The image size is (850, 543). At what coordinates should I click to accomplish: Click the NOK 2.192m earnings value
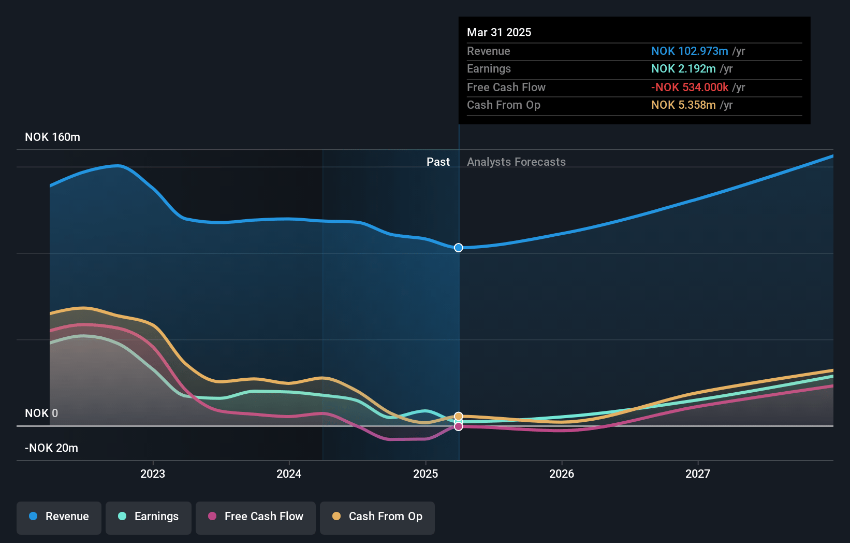[x=683, y=69]
